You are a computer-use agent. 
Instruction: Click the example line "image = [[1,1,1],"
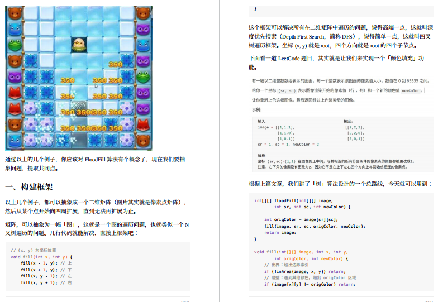tap(276, 127)
